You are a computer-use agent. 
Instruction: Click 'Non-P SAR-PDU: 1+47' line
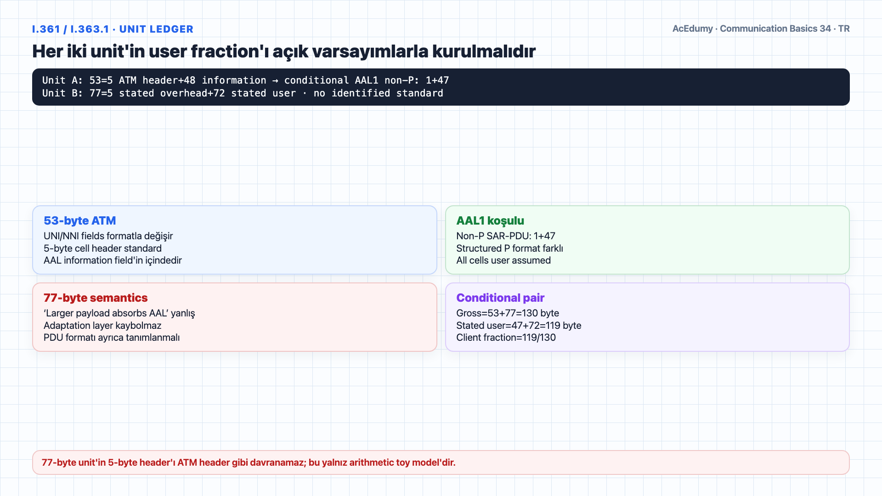point(506,236)
